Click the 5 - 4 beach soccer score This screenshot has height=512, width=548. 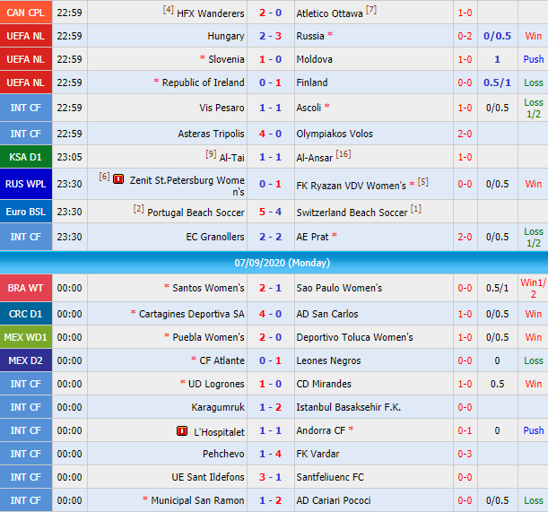270,212
